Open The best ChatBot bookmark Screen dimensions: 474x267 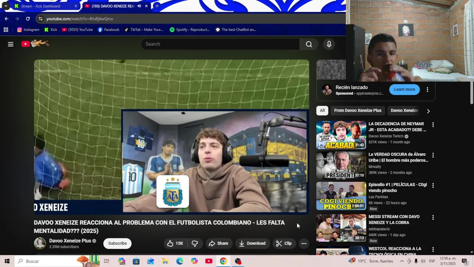(x=236, y=30)
